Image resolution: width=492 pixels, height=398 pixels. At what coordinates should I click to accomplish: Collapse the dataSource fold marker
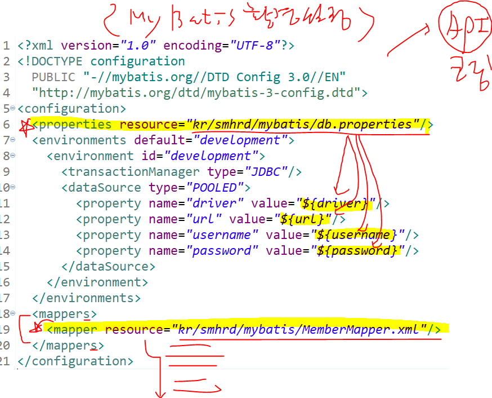[12, 187]
